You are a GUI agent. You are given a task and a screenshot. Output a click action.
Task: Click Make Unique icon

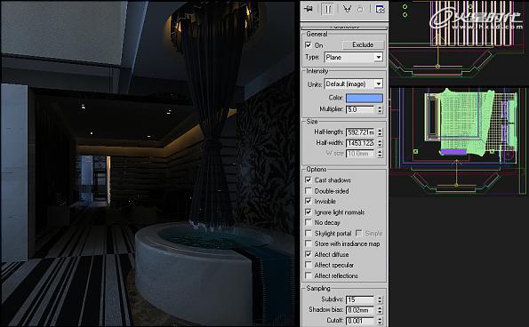coord(347,9)
